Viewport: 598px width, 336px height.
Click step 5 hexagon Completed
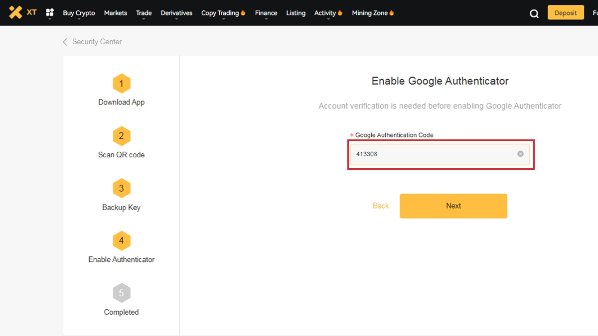click(121, 293)
